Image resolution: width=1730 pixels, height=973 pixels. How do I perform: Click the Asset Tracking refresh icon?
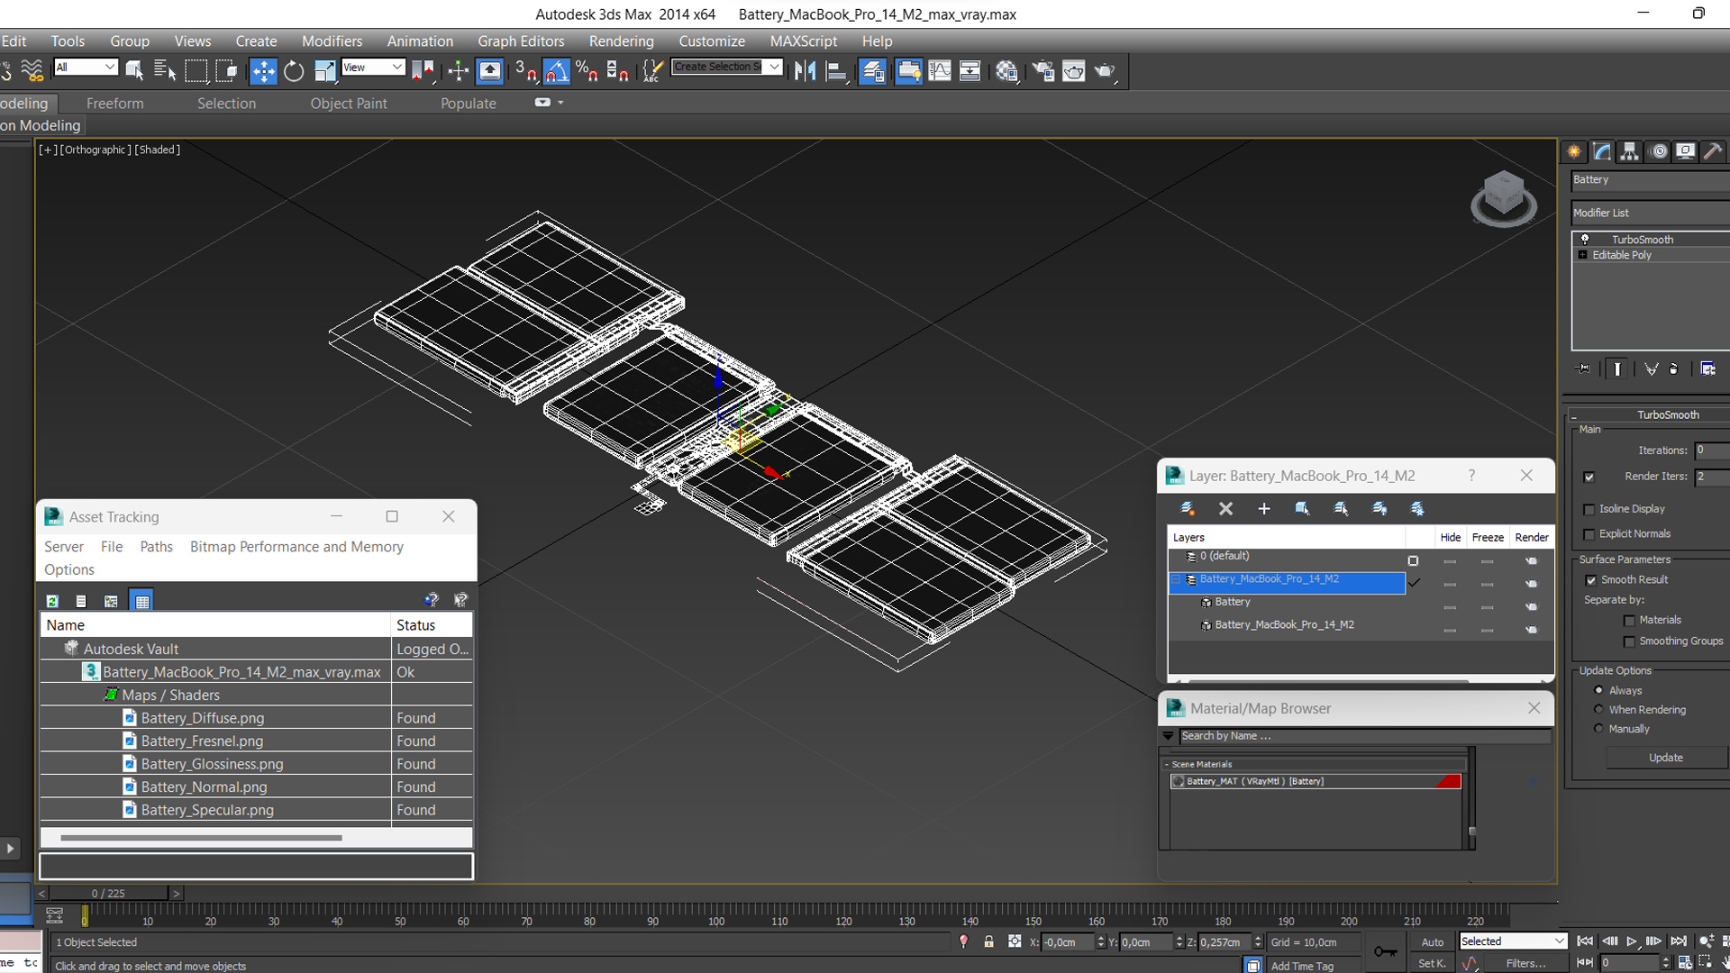point(52,600)
